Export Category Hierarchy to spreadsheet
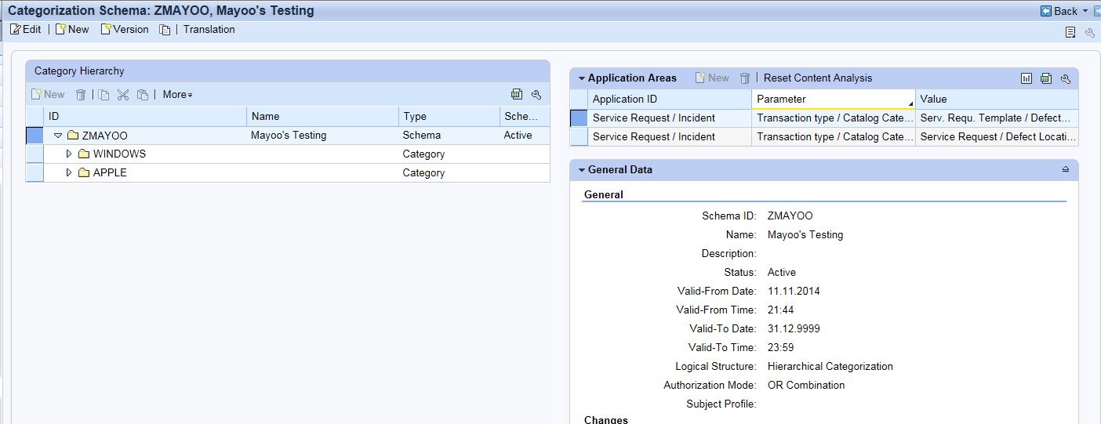The width and height of the screenshot is (1101, 424). (x=517, y=94)
